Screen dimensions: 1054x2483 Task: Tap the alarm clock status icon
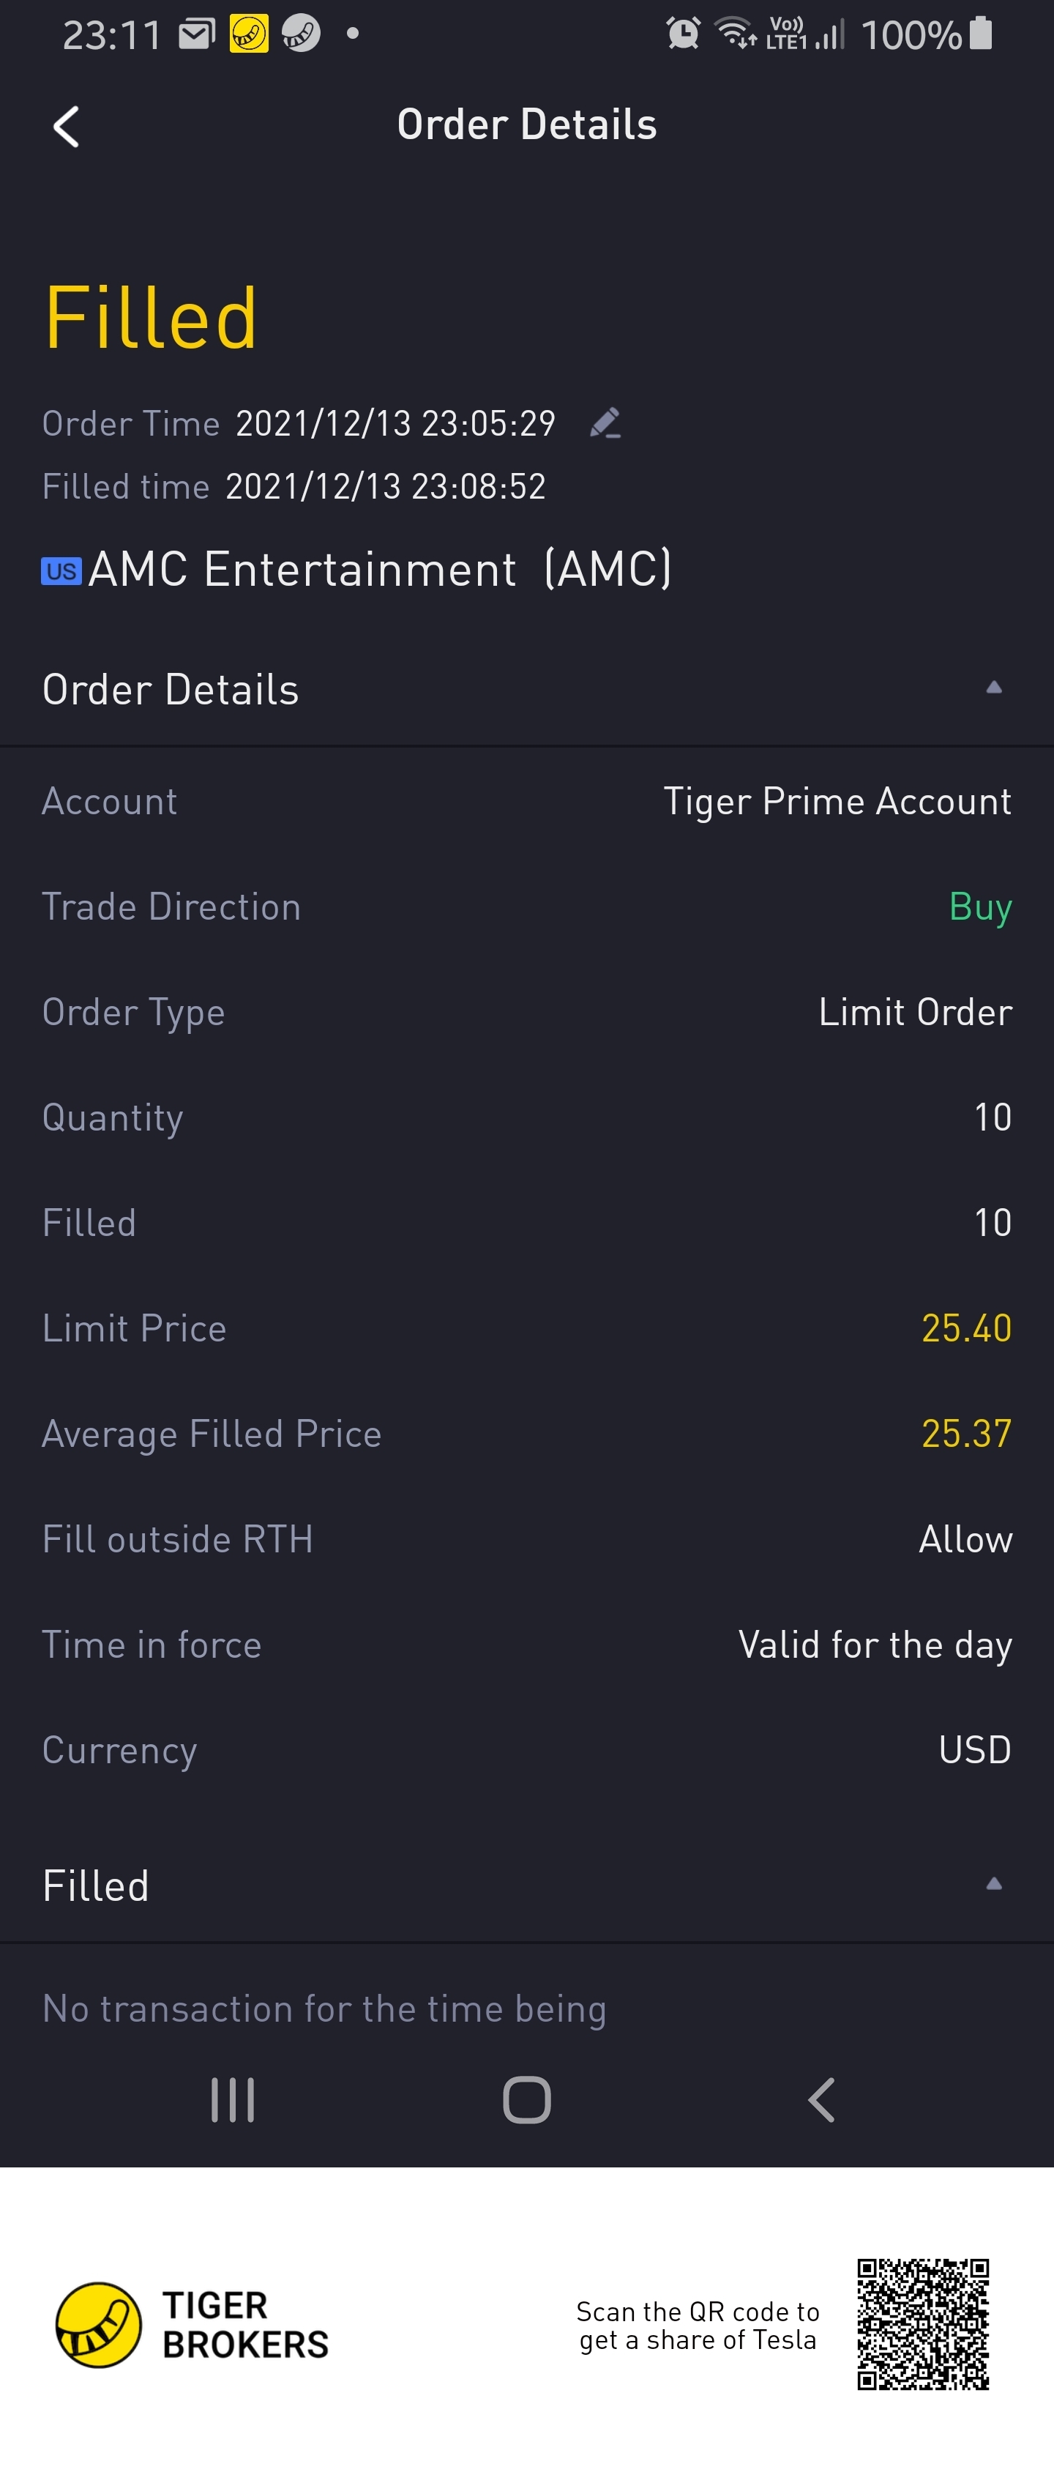[683, 34]
